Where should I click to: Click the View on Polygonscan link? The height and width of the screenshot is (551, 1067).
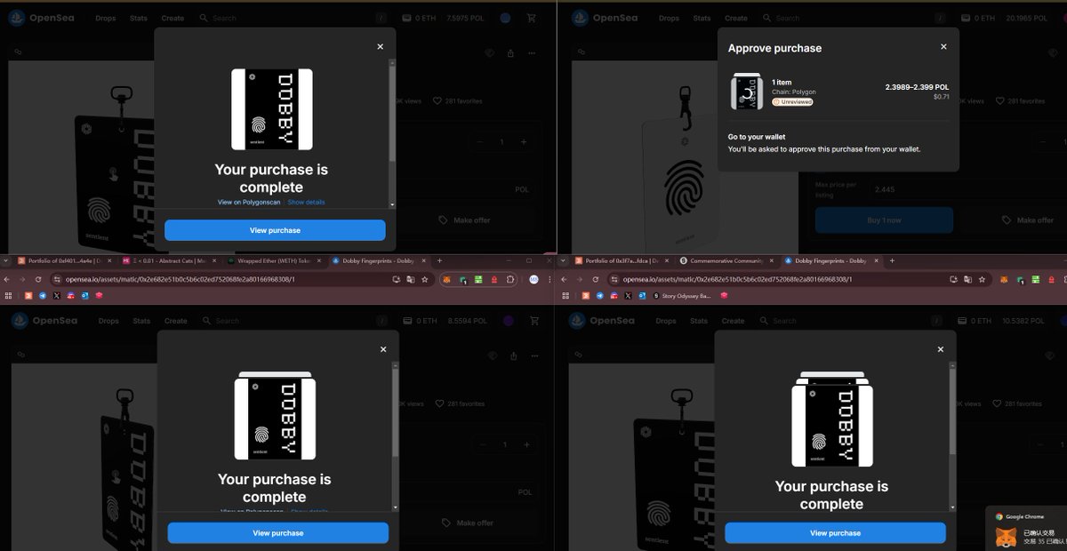pyautogui.click(x=249, y=203)
